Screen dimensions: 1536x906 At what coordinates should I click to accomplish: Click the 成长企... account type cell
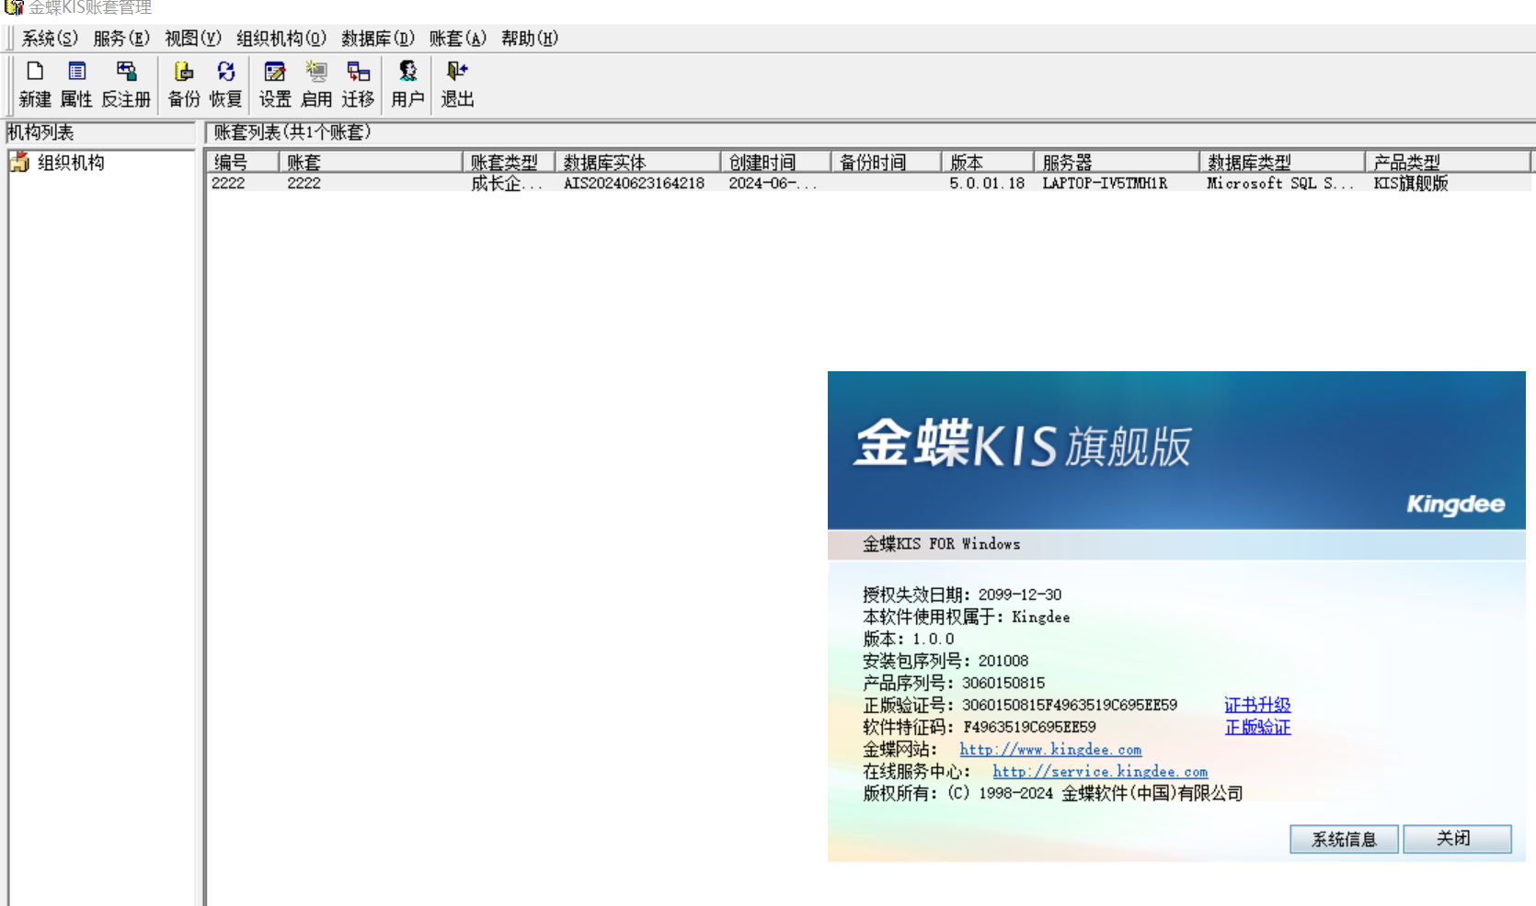point(507,183)
